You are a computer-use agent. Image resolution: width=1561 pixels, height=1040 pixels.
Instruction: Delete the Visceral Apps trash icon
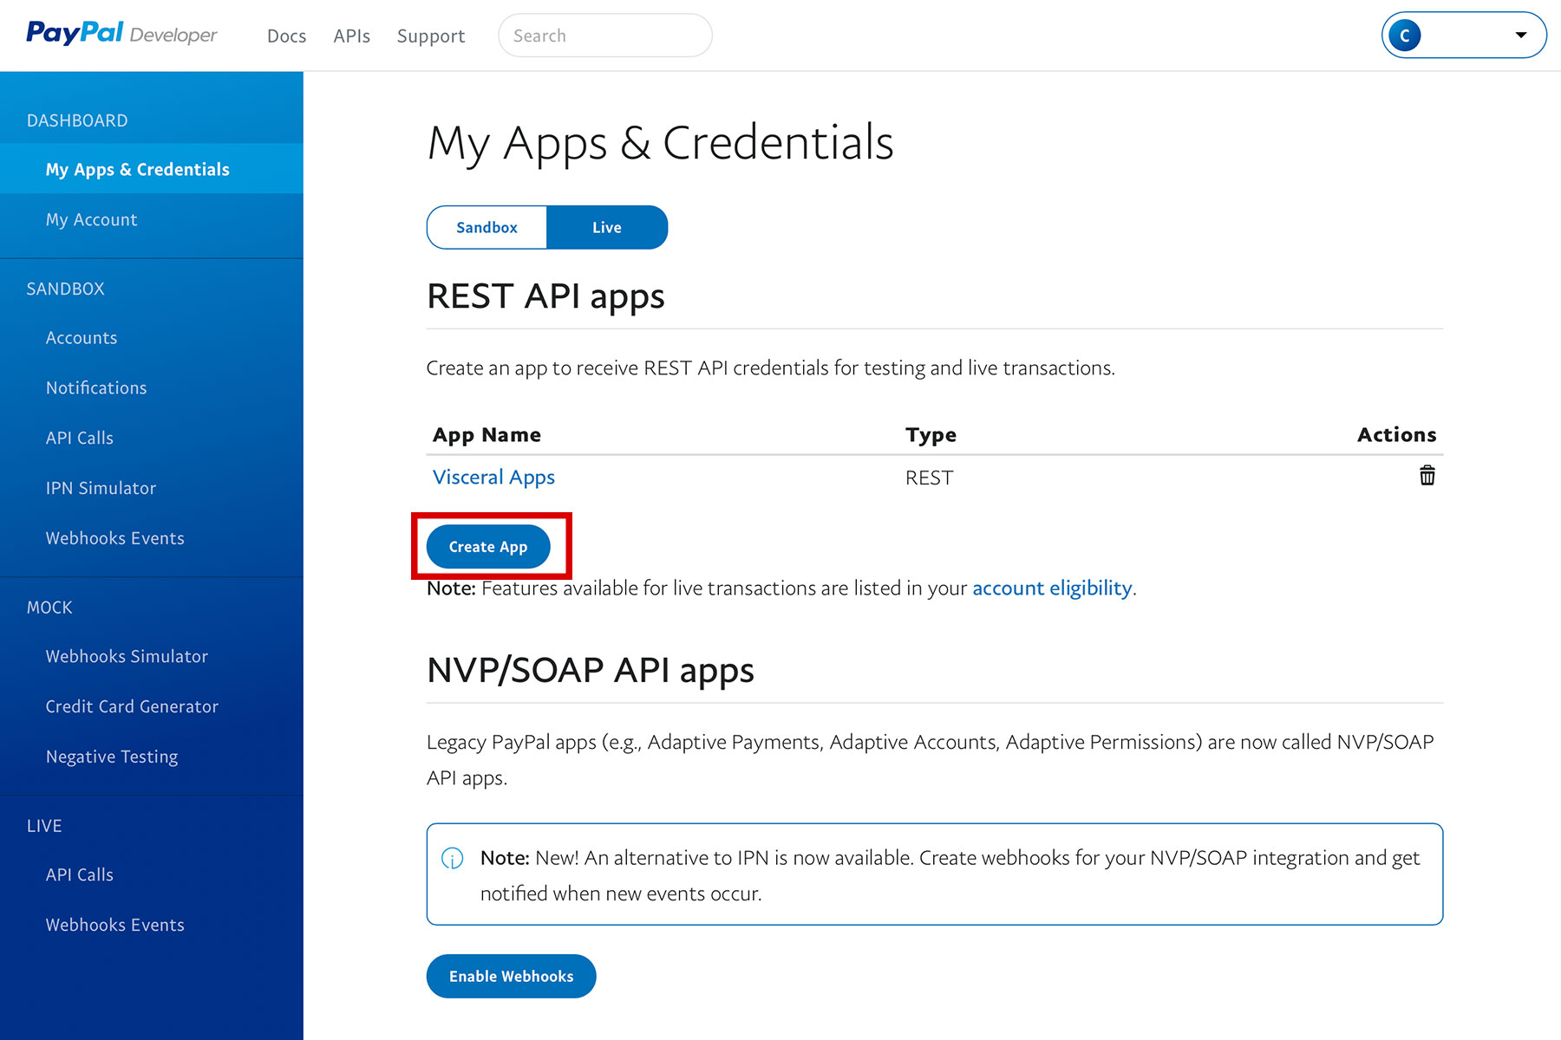tap(1427, 476)
